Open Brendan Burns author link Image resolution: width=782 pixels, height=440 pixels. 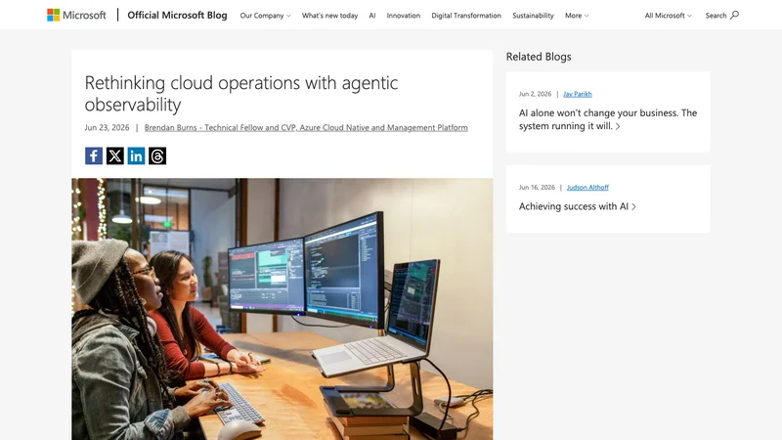pos(306,127)
